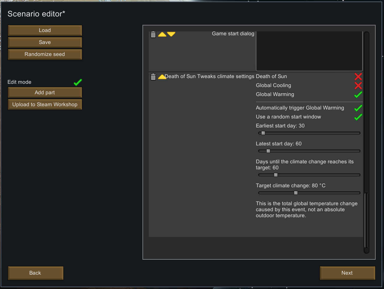
Task: Proceed with the Next button
Action: coord(347,273)
